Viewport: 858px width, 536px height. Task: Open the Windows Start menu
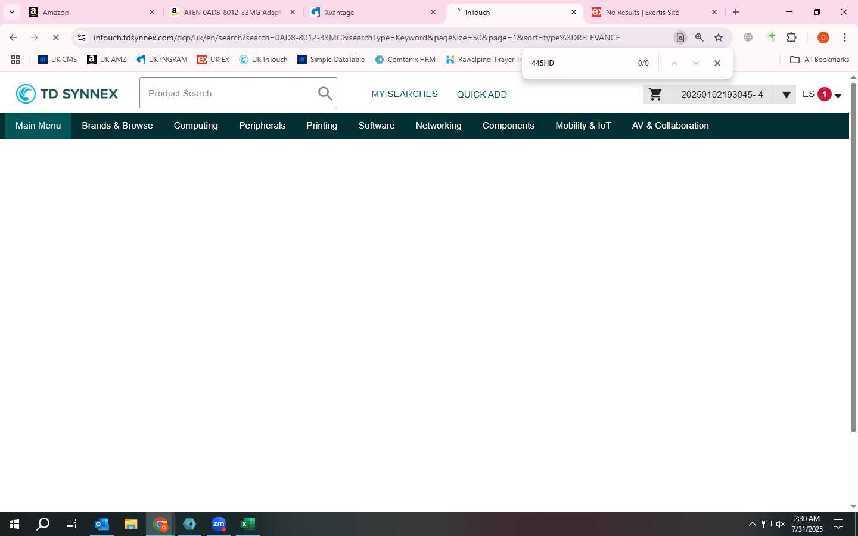click(14, 524)
